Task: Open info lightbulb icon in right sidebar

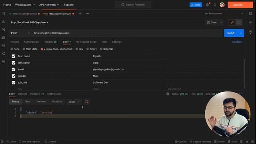Action: 250,32
